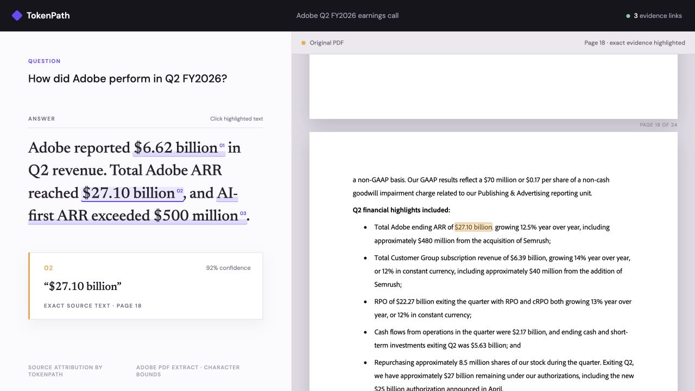The image size is (695, 391).
Task: Click the Exact Source Text · Page 18 label
Action: coord(93,306)
